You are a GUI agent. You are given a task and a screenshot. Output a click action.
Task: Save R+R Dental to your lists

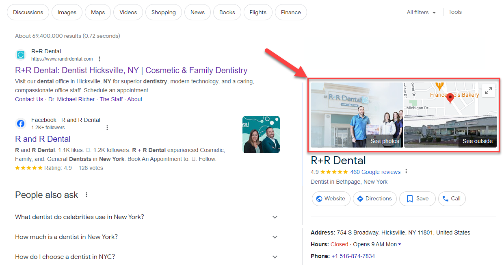(417, 199)
